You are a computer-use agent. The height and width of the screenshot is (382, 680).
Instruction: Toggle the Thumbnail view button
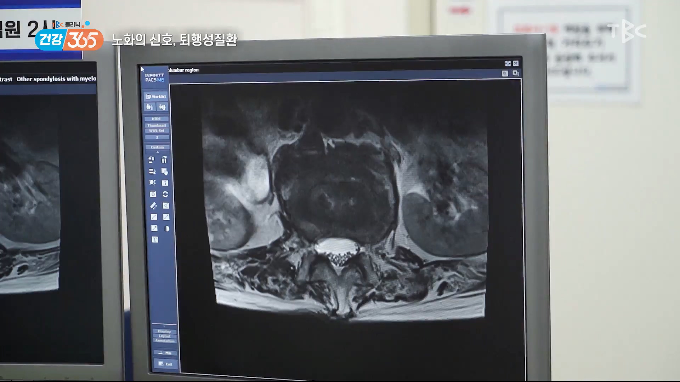pos(157,125)
